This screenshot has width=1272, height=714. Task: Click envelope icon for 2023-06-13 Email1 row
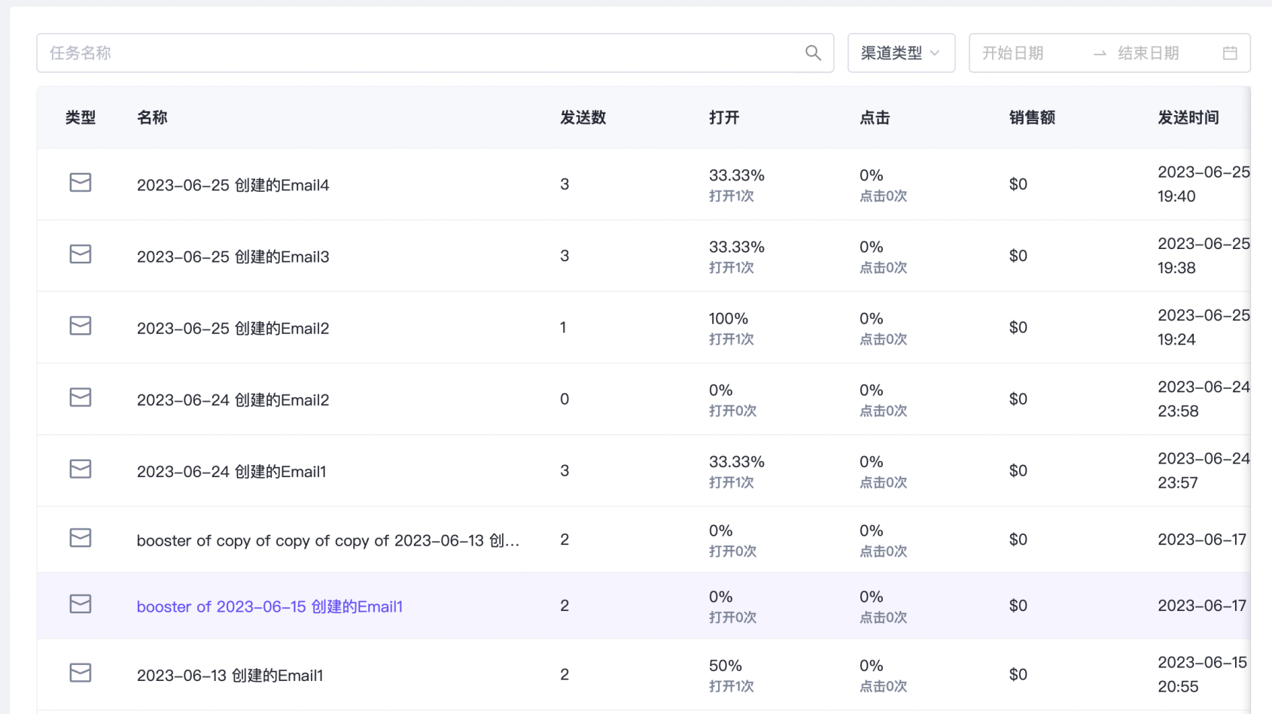[81, 673]
